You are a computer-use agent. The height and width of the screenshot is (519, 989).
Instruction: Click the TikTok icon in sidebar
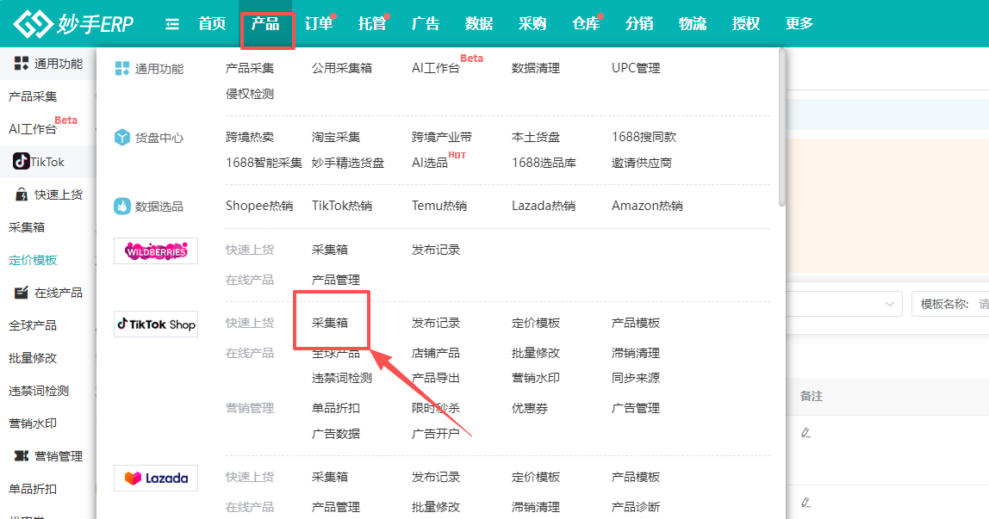(x=21, y=161)
